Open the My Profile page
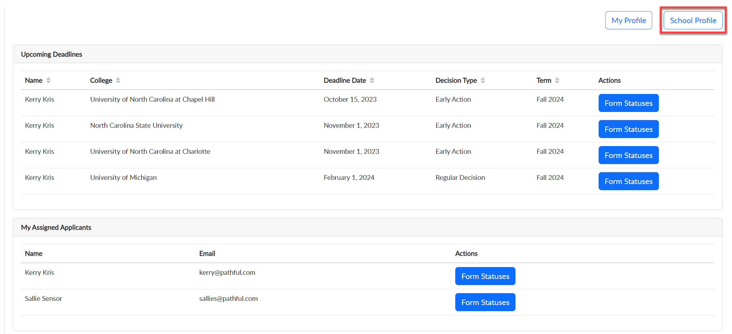This screenshot has height=334, width=732. [628, 20]
